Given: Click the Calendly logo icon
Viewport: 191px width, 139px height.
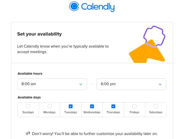Looking at the screenshot, I should (x=74, y=6).
